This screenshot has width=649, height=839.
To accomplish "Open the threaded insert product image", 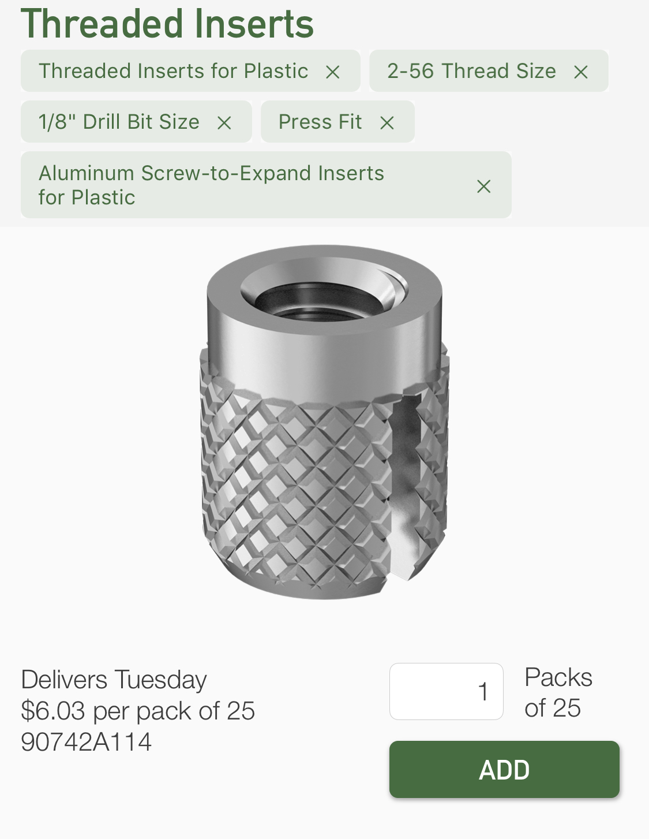I will [325, 422].
